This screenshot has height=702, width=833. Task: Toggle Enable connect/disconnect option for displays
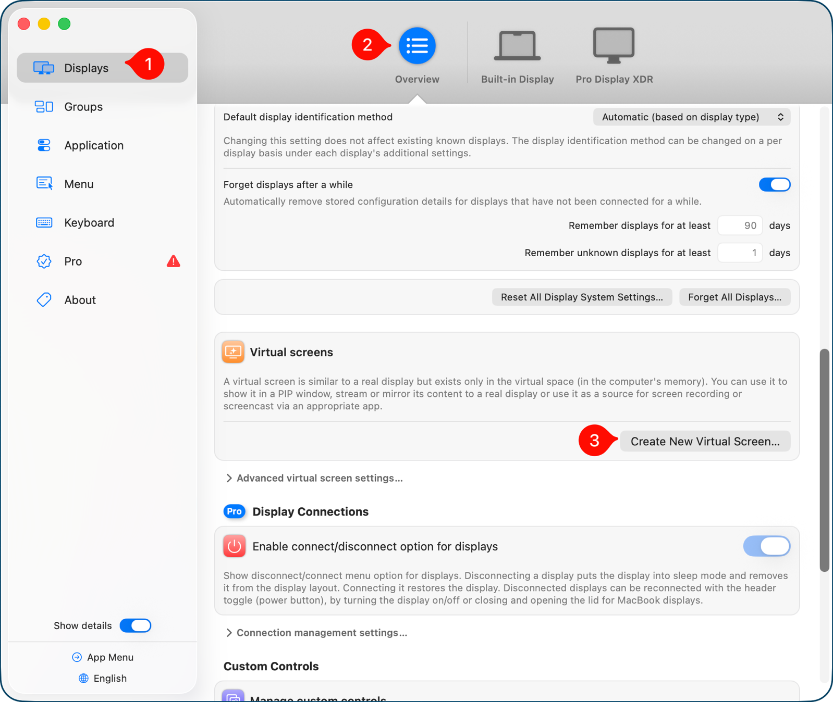point(766,546)
